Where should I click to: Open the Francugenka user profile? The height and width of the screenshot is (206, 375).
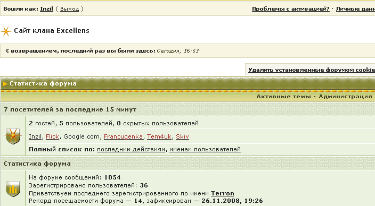click(123, 136)
